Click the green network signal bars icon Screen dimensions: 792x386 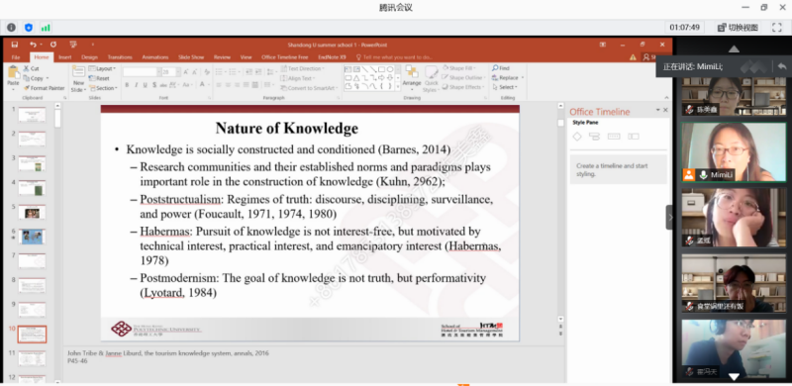pyautogui.click(x=46, y=28)
